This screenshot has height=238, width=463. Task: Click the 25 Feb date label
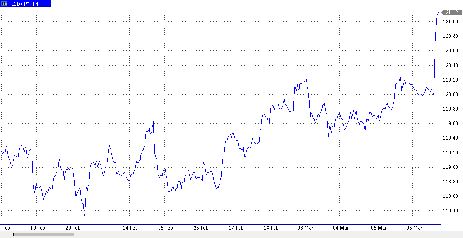166,228
